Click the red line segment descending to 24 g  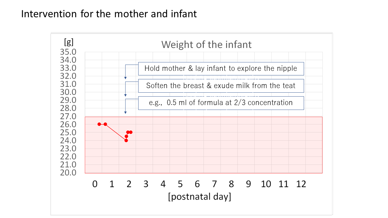(x=116, y=132)
